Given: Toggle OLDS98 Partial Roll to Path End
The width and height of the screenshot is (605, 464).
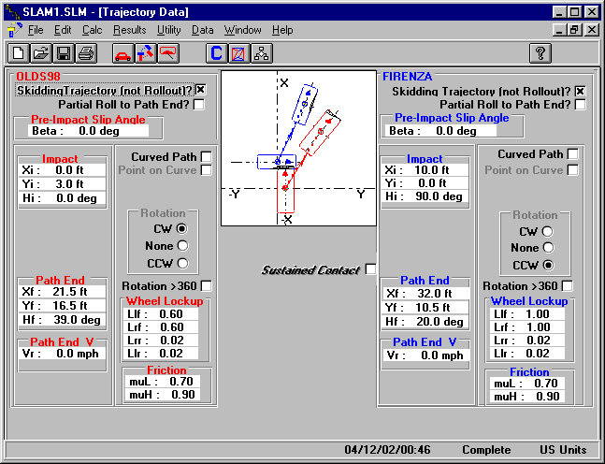Looking at the screenshot, I should click(x=199, y=104).
